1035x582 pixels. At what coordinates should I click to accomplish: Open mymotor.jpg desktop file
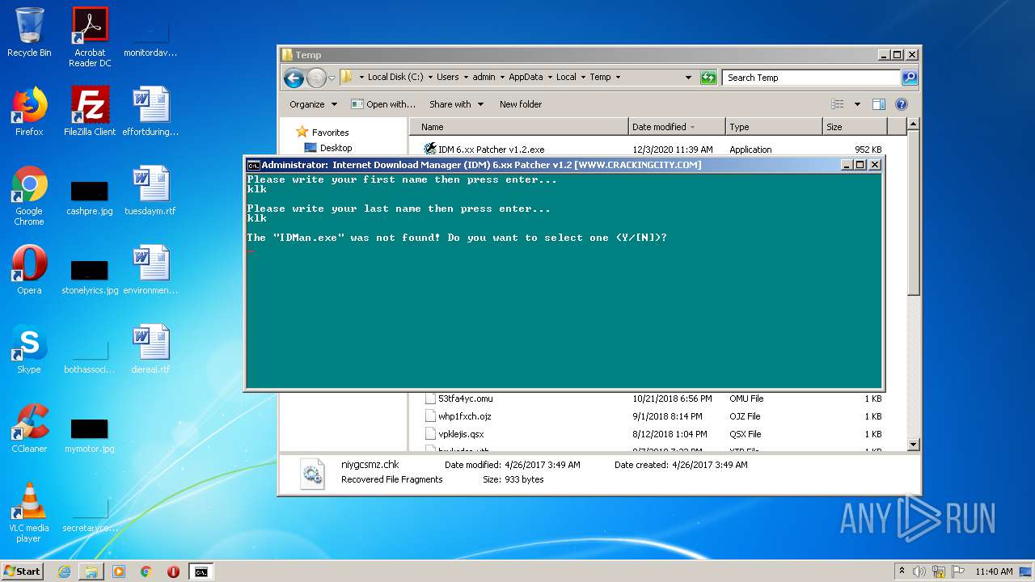click(x=90, y=436)
